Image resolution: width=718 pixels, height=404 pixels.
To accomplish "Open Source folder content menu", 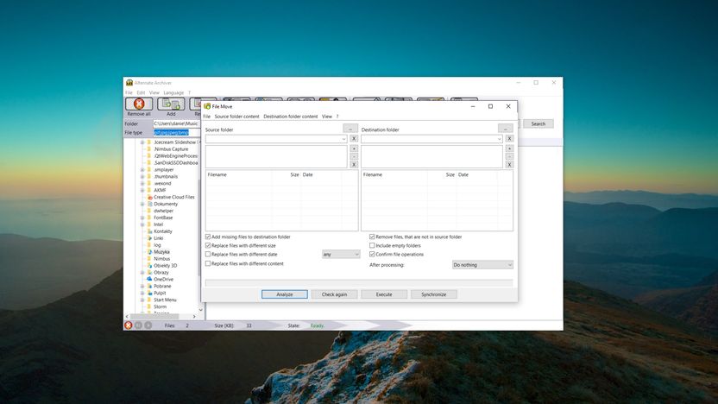I will (236, 117).
